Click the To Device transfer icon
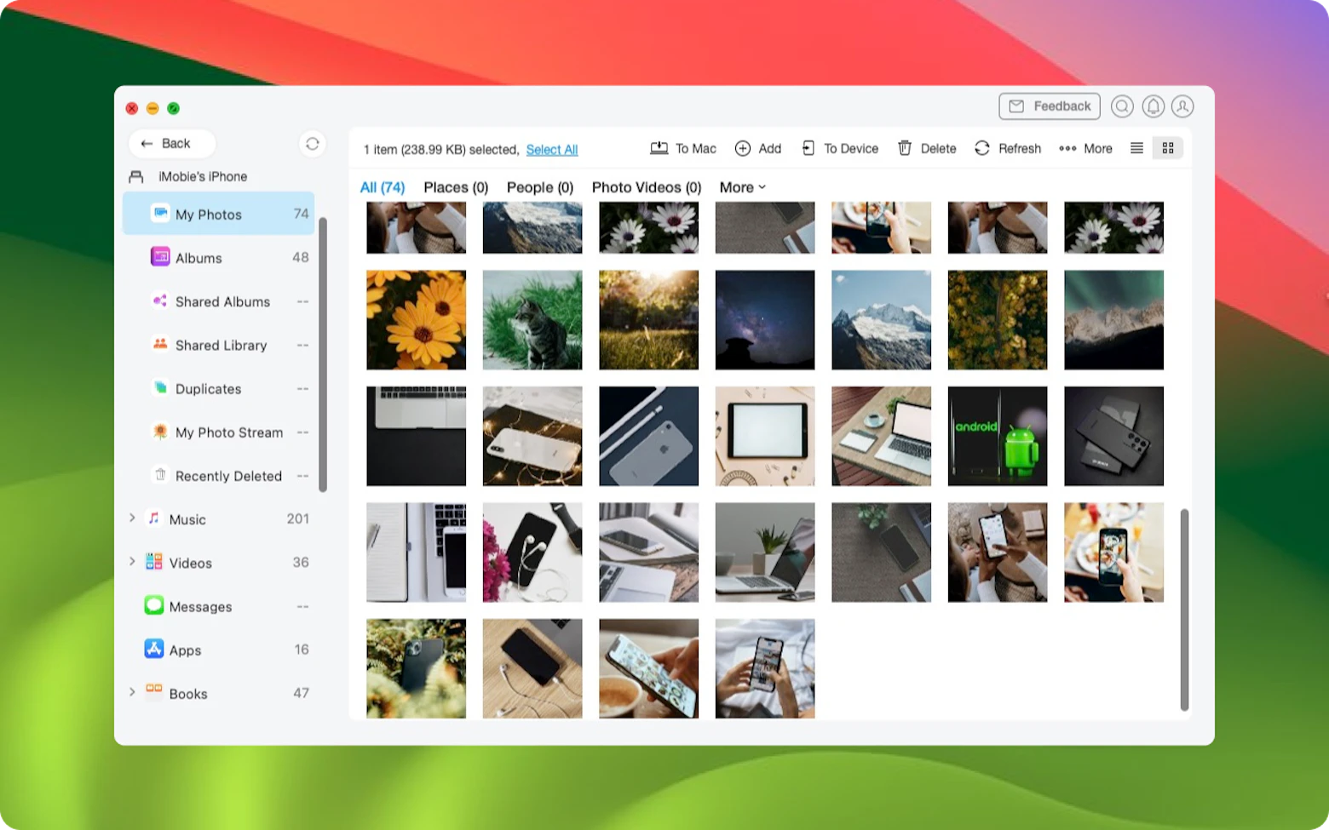This screenshot has height=830, width=1329. pos(808,147)
